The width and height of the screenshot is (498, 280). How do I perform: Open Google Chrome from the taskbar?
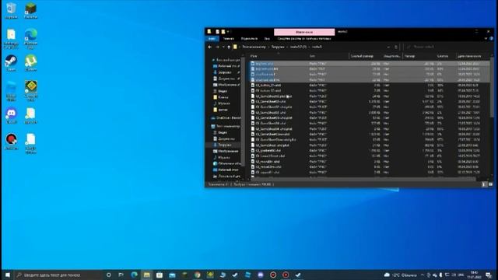[197, 275]
